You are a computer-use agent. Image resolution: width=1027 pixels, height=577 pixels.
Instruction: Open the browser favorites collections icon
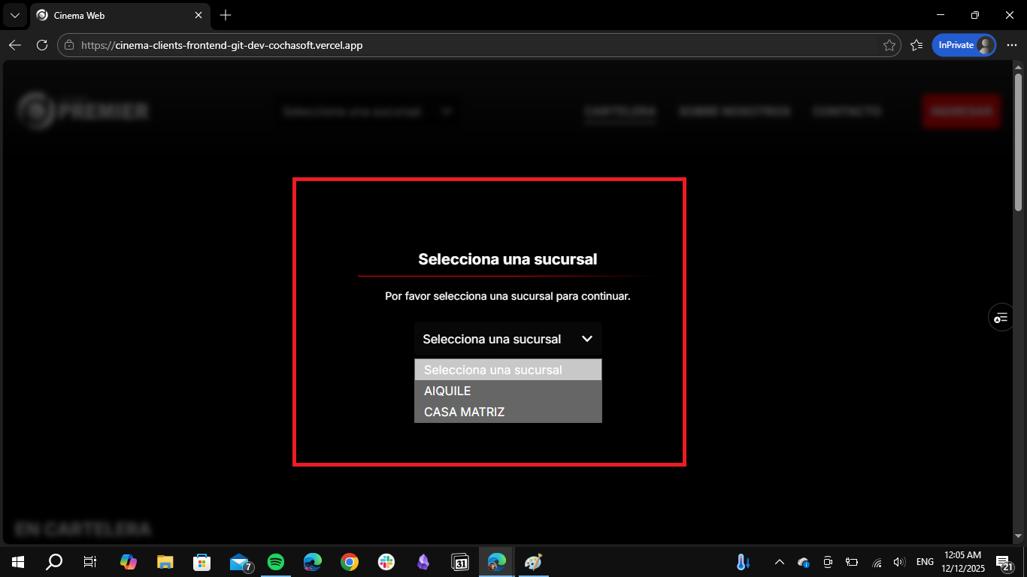916,44
